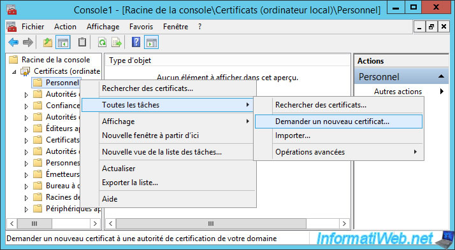Click Aide in the context menu
The height and width of the screenshot is (250, 455).
point(168,199)
